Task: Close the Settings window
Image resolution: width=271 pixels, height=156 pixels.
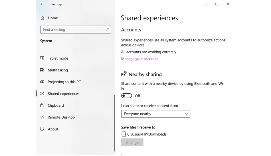Action: (x=228, y=4)
